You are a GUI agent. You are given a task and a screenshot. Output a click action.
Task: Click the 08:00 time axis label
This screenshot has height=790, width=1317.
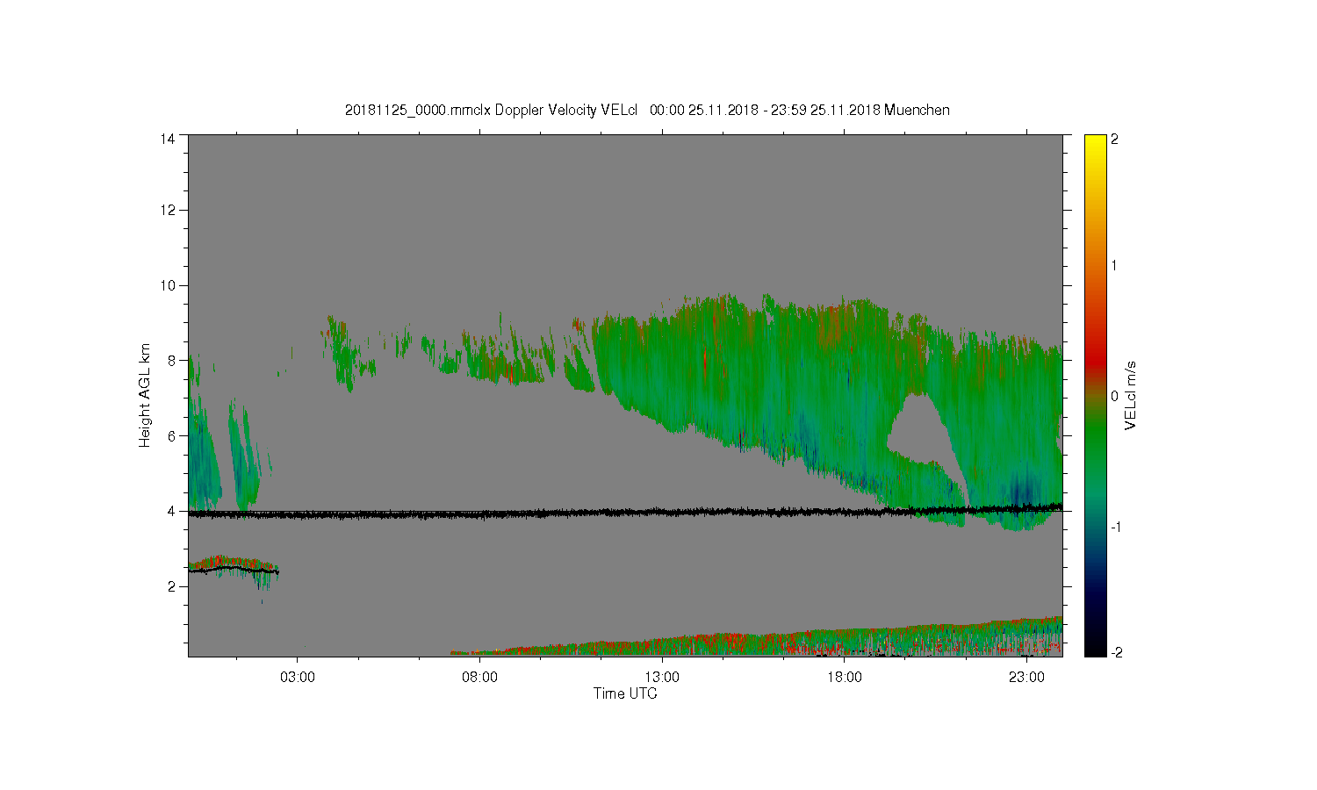click(479, 678)
